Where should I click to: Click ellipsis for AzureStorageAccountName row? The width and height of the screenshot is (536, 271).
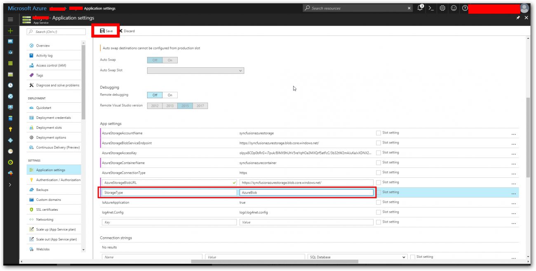(514, 134)
